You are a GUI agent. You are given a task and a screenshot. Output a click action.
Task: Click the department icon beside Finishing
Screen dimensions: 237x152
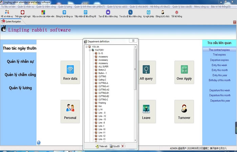pyautogui.click(x=96, y=103)
